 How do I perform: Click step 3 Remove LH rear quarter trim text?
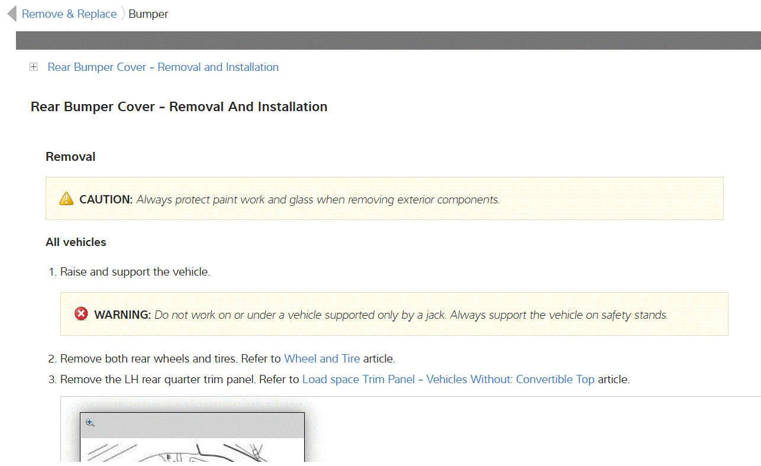coord(180,379)
